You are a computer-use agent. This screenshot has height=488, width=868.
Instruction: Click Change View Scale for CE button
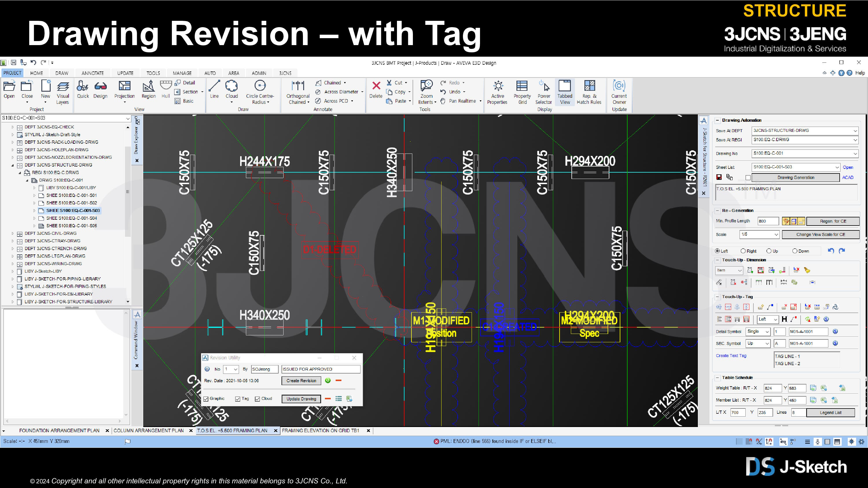(821, 234)
